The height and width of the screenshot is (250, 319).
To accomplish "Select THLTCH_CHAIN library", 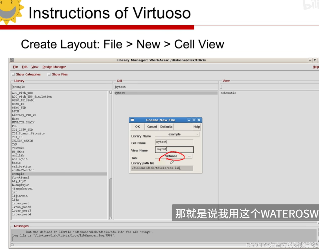I will [22, 141].
